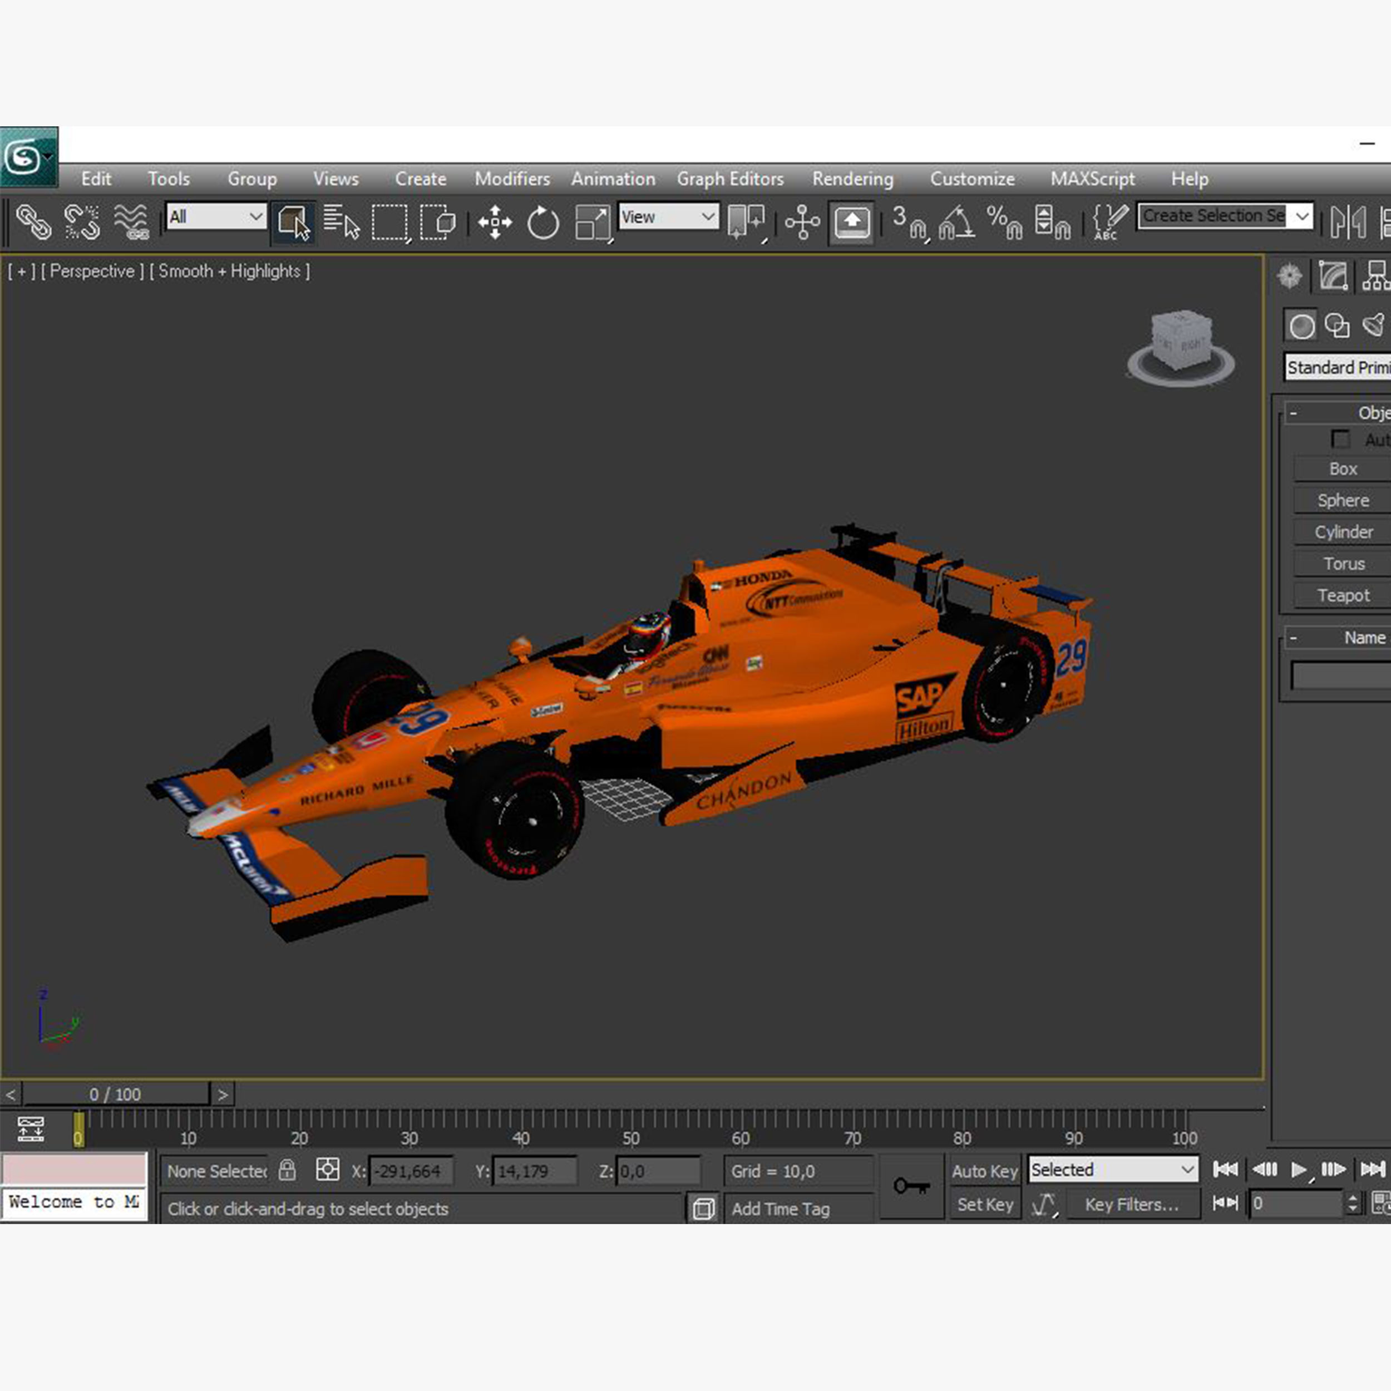Click the Y coordinate field

coord(535,1171)
